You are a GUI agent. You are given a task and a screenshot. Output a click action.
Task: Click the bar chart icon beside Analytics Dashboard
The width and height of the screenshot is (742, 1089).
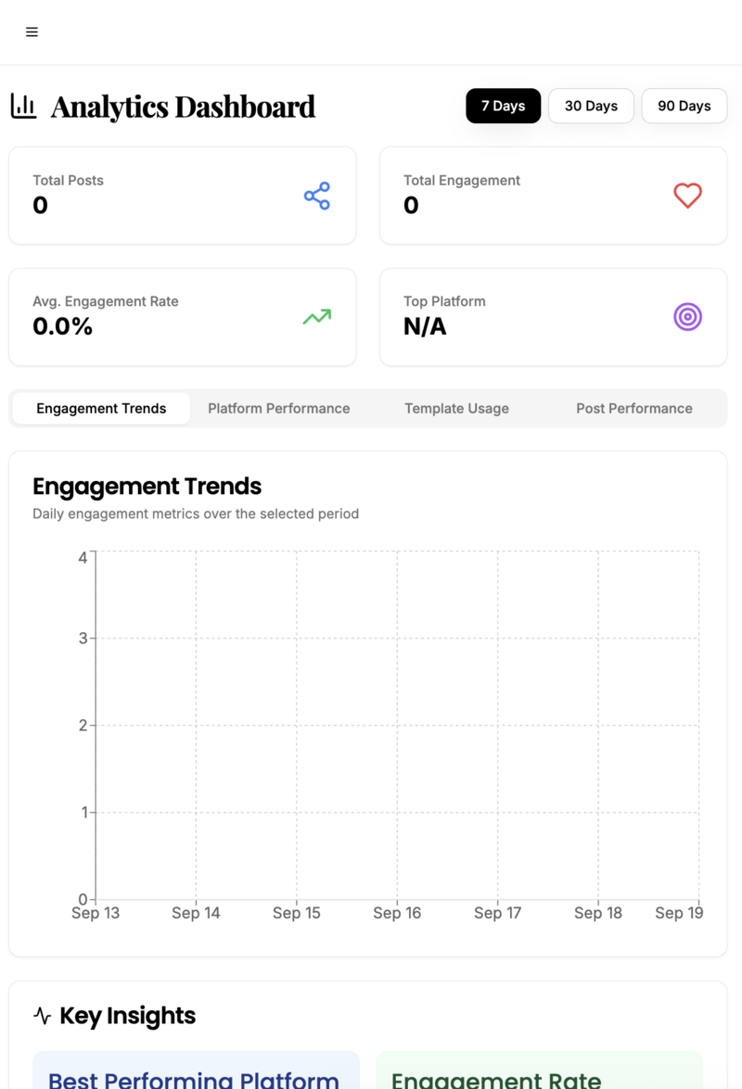tap(23, 107)
